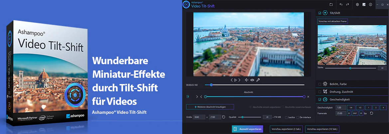Play the video preview
The image size is (389, 134).
click(235, 80)
